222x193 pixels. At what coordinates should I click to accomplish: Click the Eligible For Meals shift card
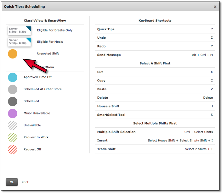[19, 42]
